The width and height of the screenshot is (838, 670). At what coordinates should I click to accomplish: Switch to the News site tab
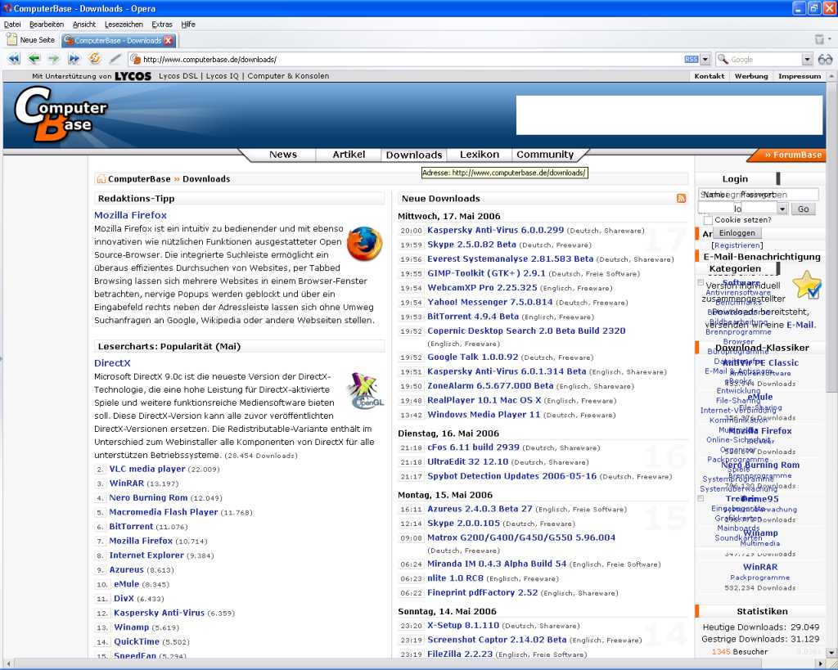(x=282, y=155)
